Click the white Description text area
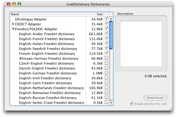Image resolution: width=178 pixels, height=117 pixels. [141, 44]
